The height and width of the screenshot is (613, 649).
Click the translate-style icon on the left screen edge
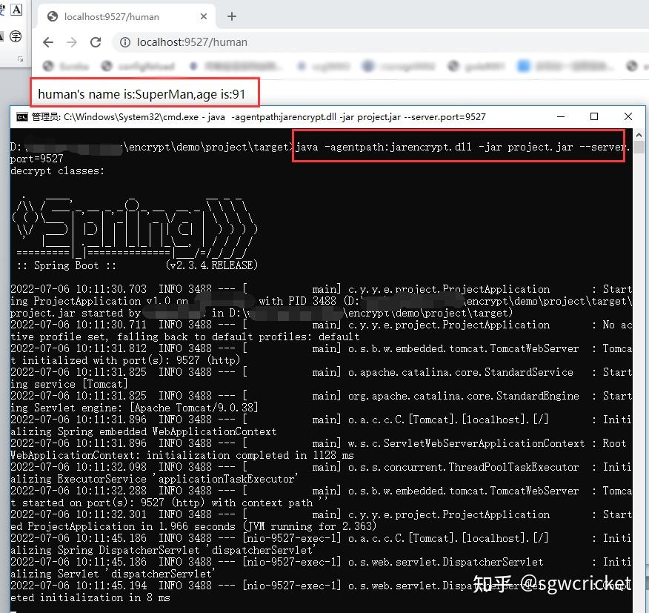15,36
